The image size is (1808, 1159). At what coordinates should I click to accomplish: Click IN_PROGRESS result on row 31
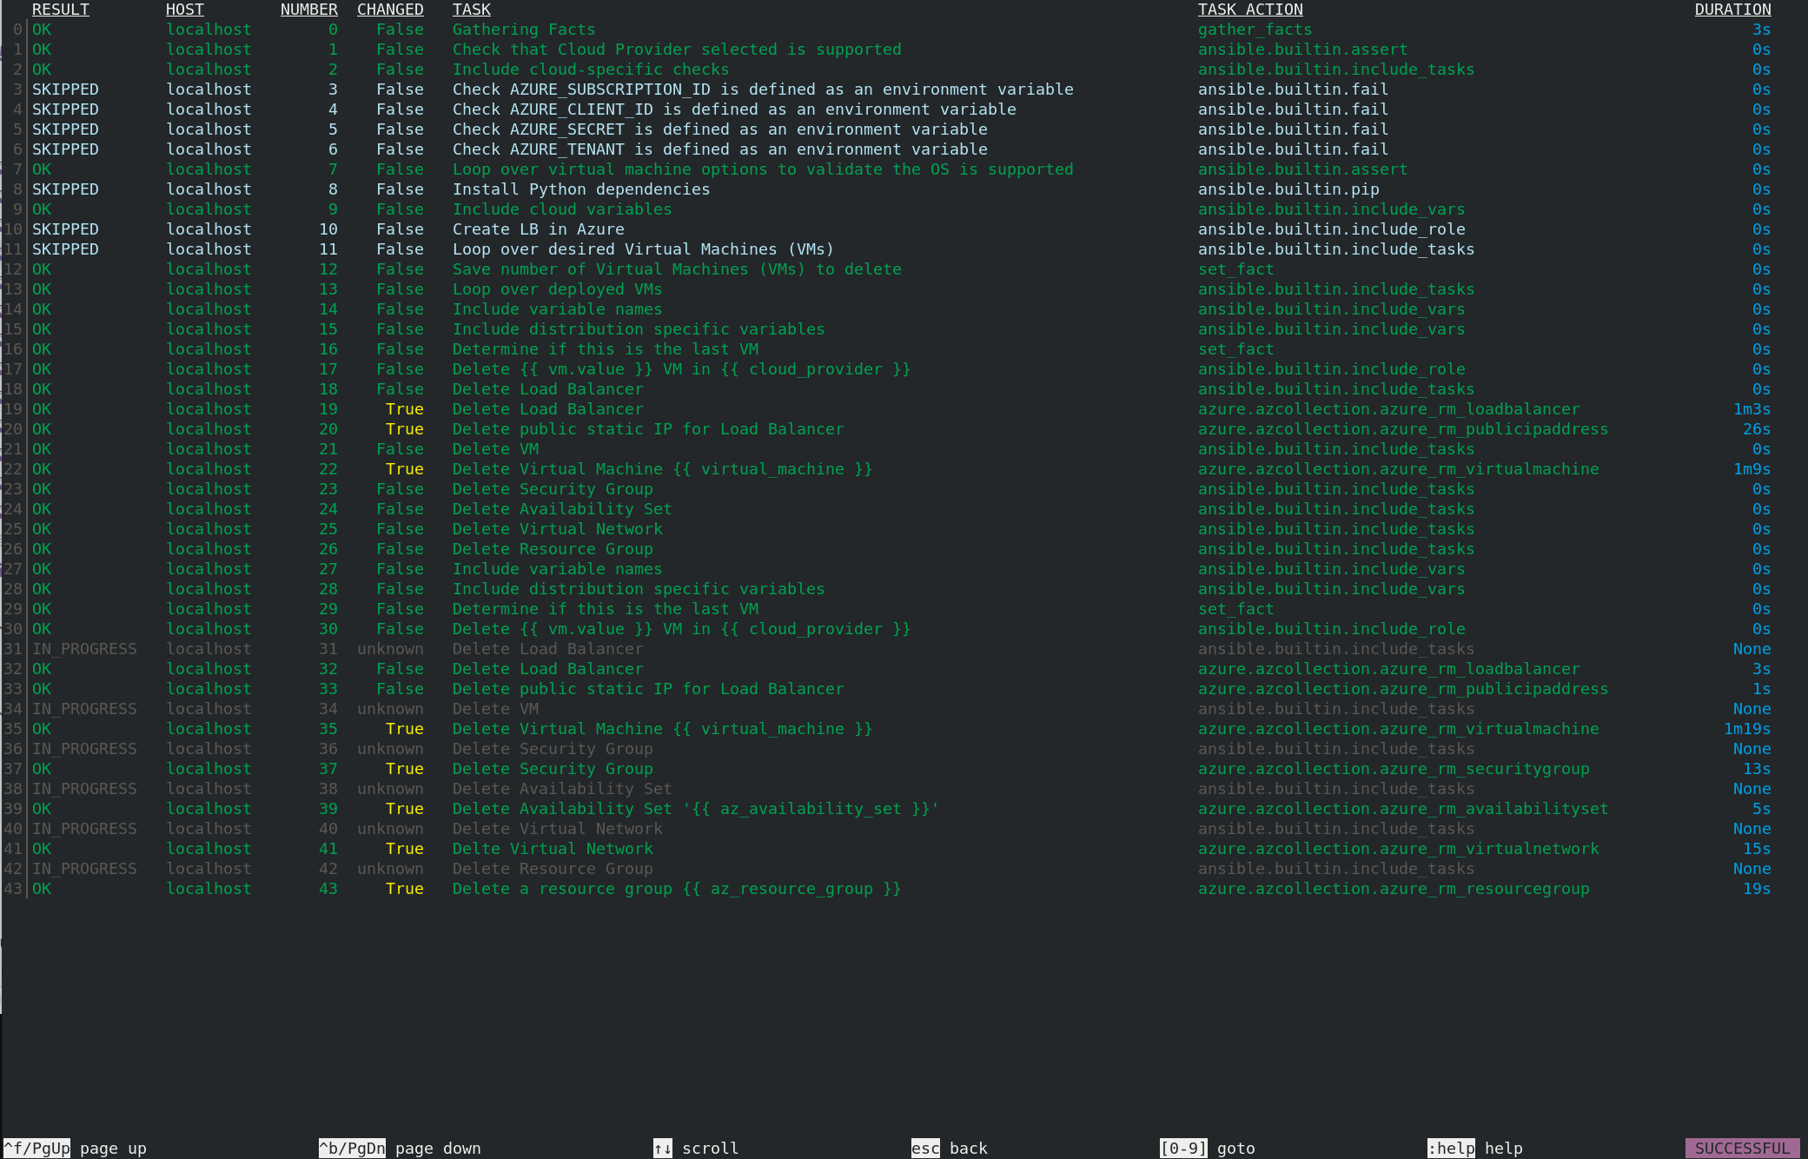pos(84,649)
